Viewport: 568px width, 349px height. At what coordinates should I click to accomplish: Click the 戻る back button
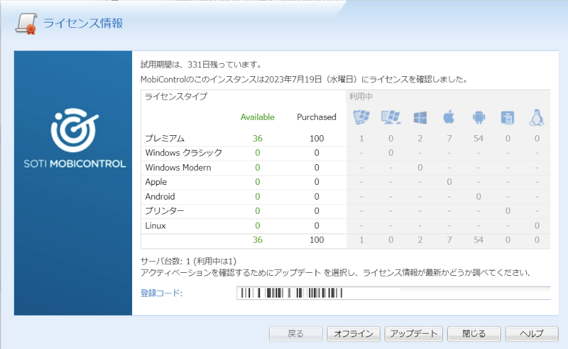click(x=296, y=334)
